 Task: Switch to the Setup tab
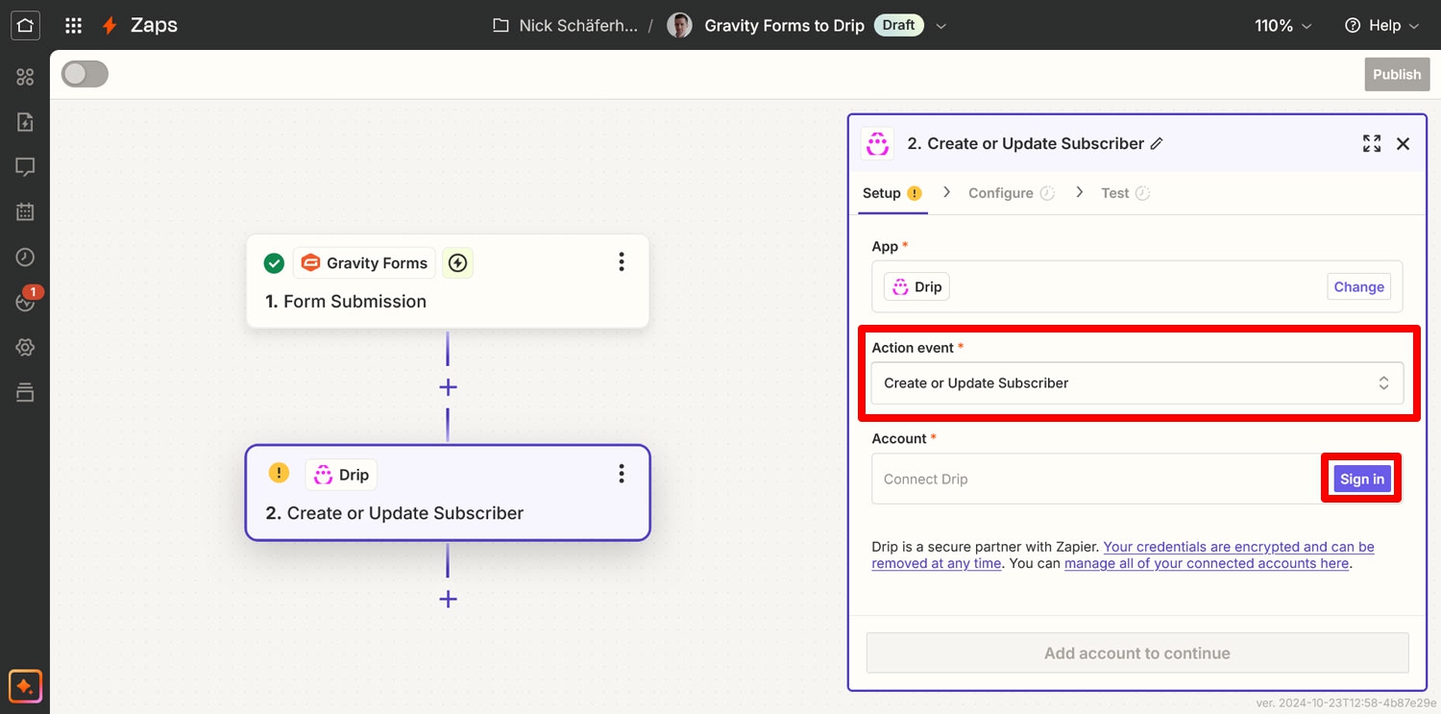pos(891,193)
